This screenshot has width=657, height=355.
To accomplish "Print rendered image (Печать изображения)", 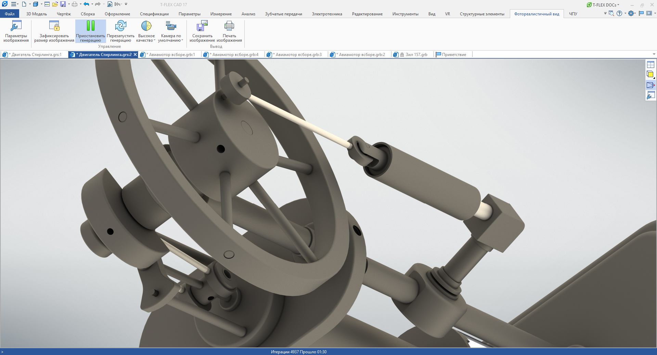I will point(229,31).
